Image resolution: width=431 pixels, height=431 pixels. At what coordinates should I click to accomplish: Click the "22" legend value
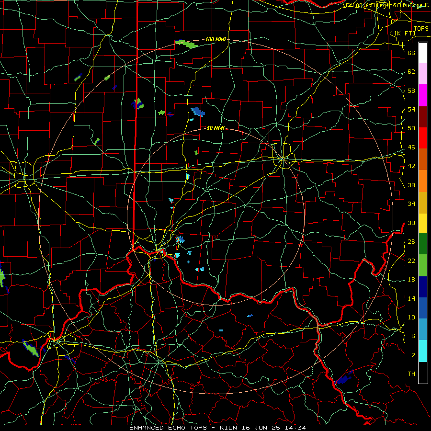[411, 261]
